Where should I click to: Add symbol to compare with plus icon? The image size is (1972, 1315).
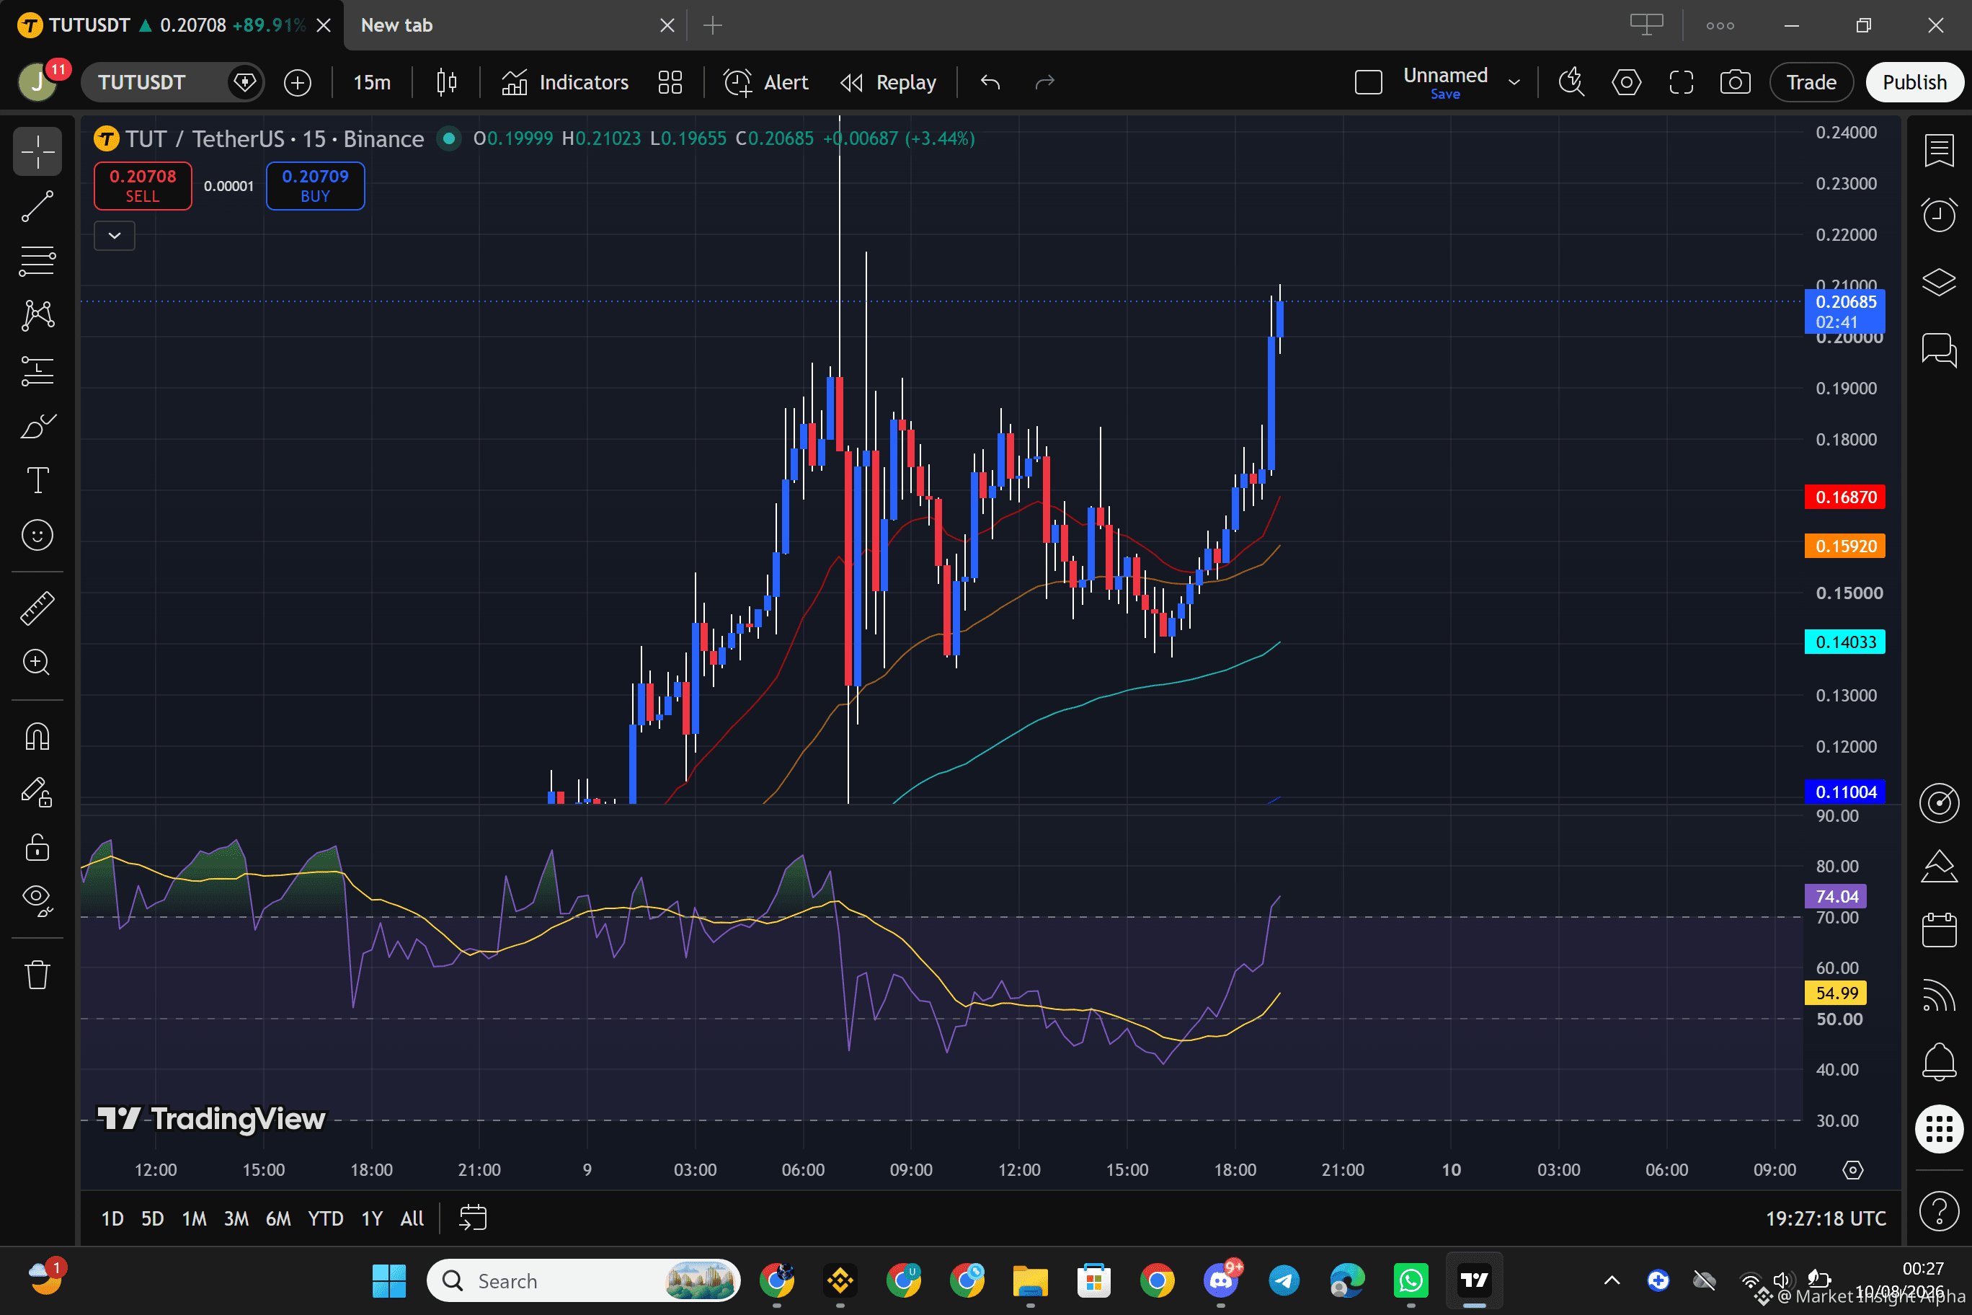[298, 82]
